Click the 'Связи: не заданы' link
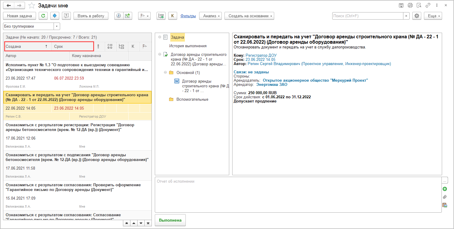Image resolution: width=454 pixels, height=229 pixels. [251, 72]
